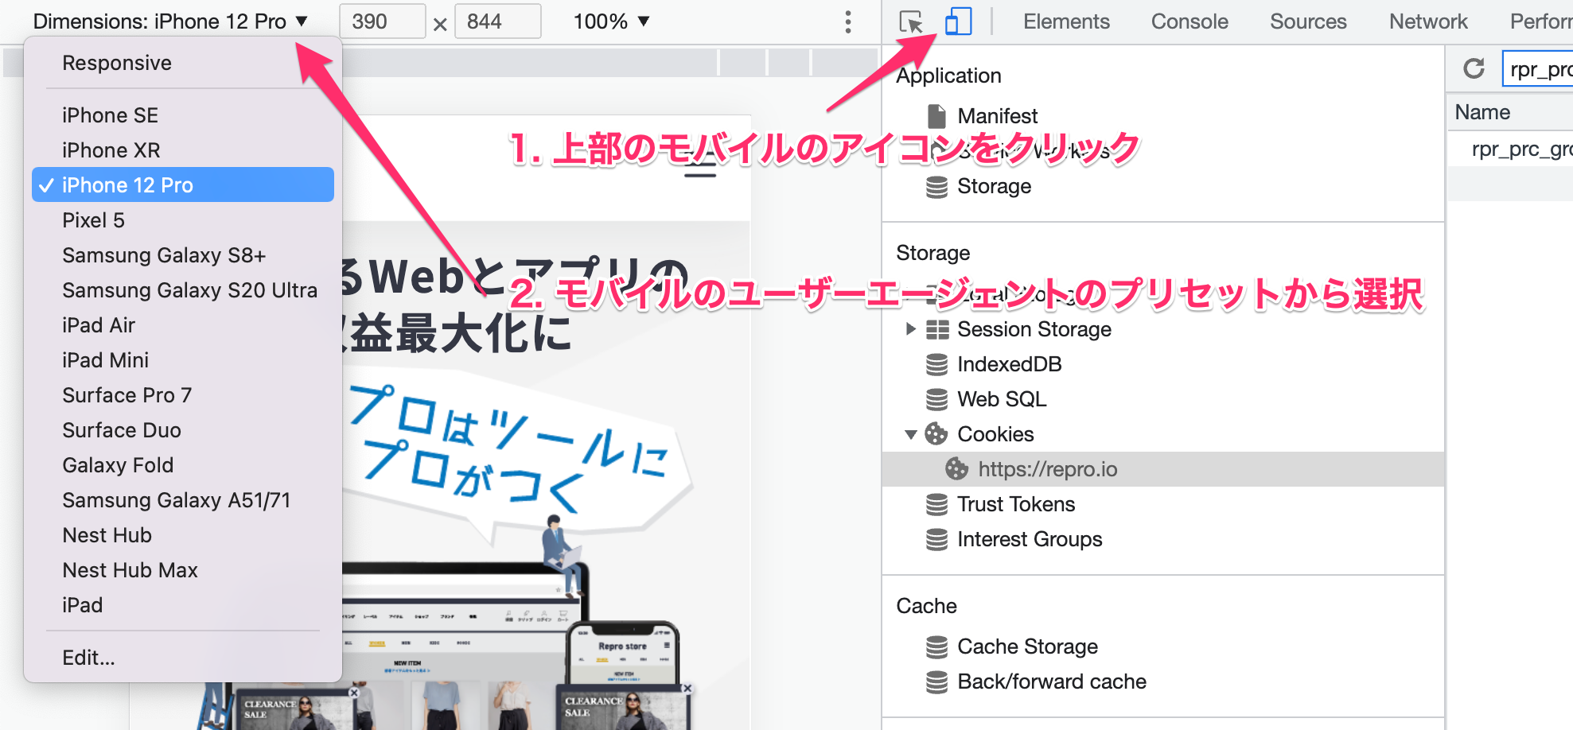Click the Web SQL database icon
Viewport: 1573px width, 730px height.
[x=936, y=399]
